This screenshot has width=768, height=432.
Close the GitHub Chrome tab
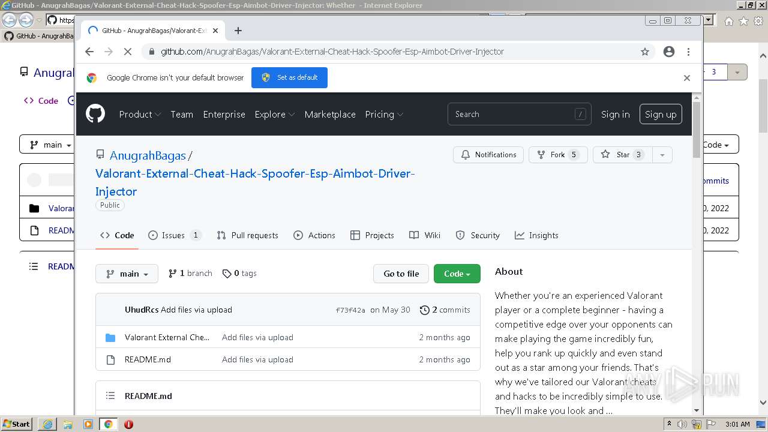[x=215, y=31]
